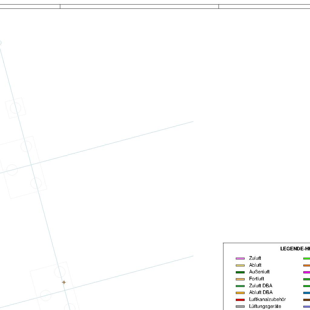
Task: Pick the light orange Fortluft swatch
Action: pyautogui.click(x=240, y=279)
